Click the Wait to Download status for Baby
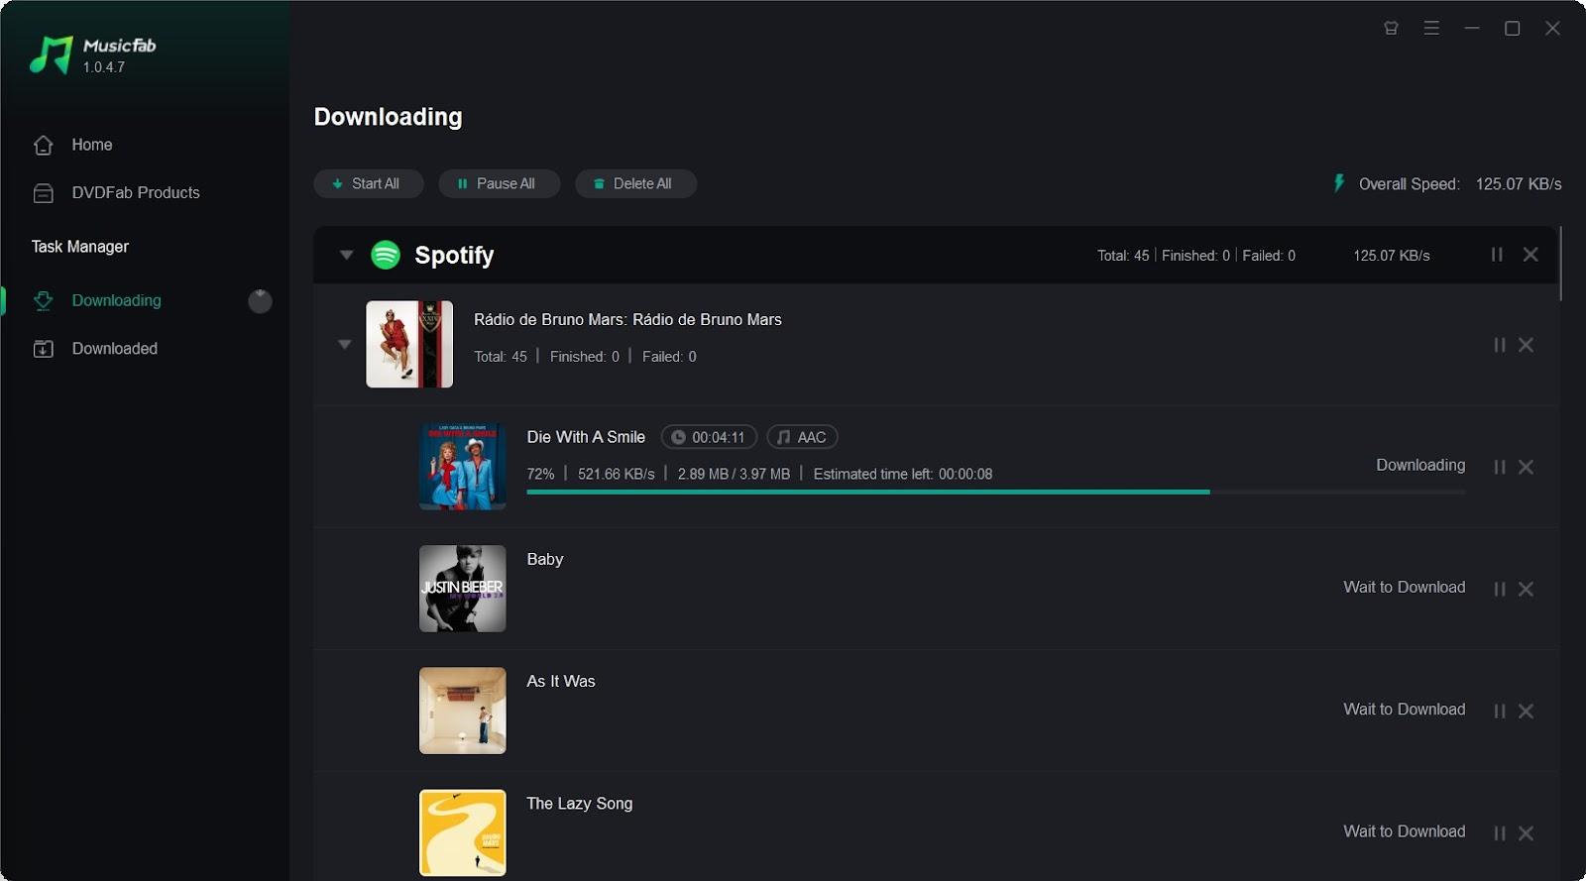Image resolution: width=1586 pixels, height=881 pixels. coord(1405,588)
